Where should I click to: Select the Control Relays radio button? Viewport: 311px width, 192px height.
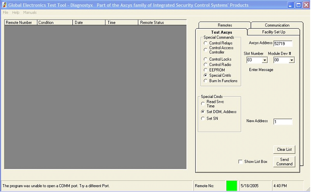[206, 43]
